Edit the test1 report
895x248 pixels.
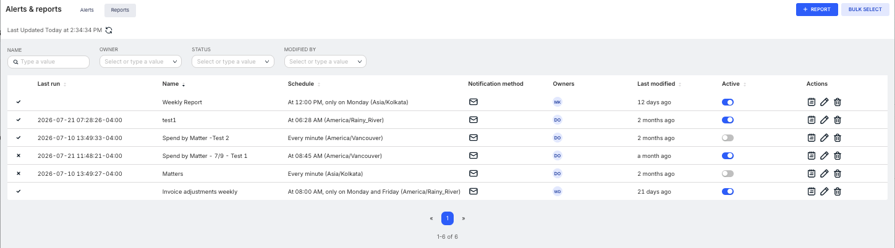coord(825,120)
